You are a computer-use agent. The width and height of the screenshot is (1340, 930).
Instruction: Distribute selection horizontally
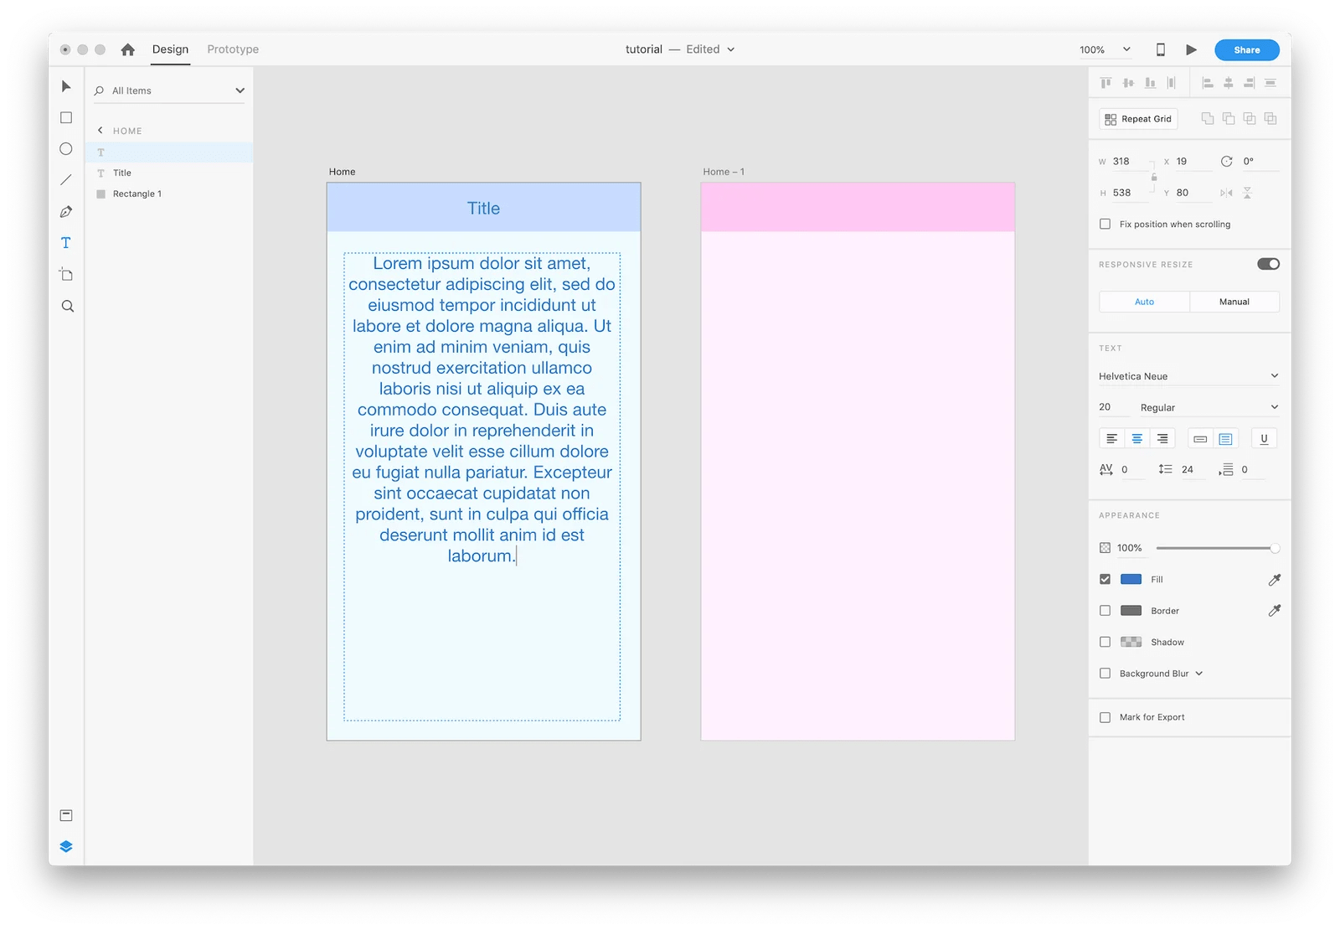pyautogui.click(x=1172, y=83)
